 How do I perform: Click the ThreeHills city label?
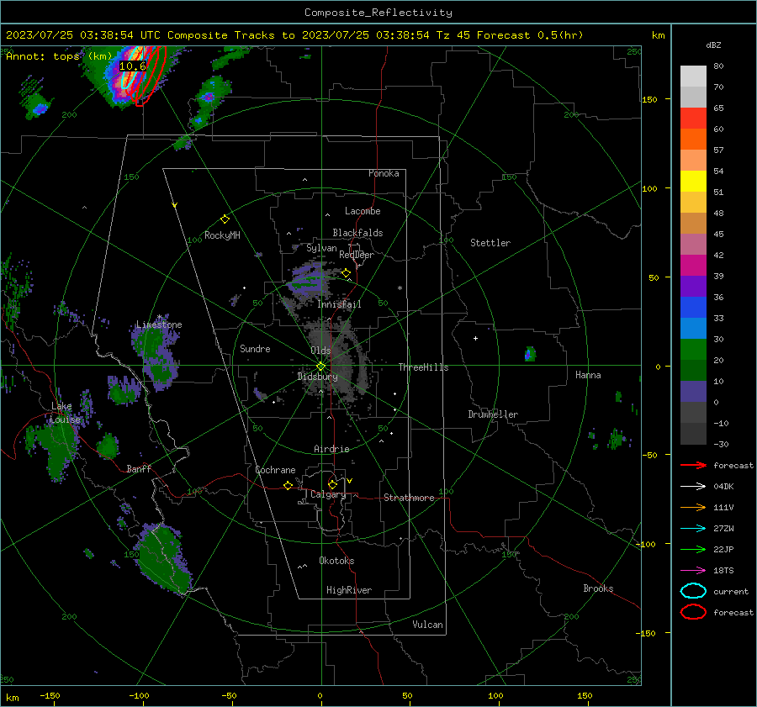click(423, 367)
